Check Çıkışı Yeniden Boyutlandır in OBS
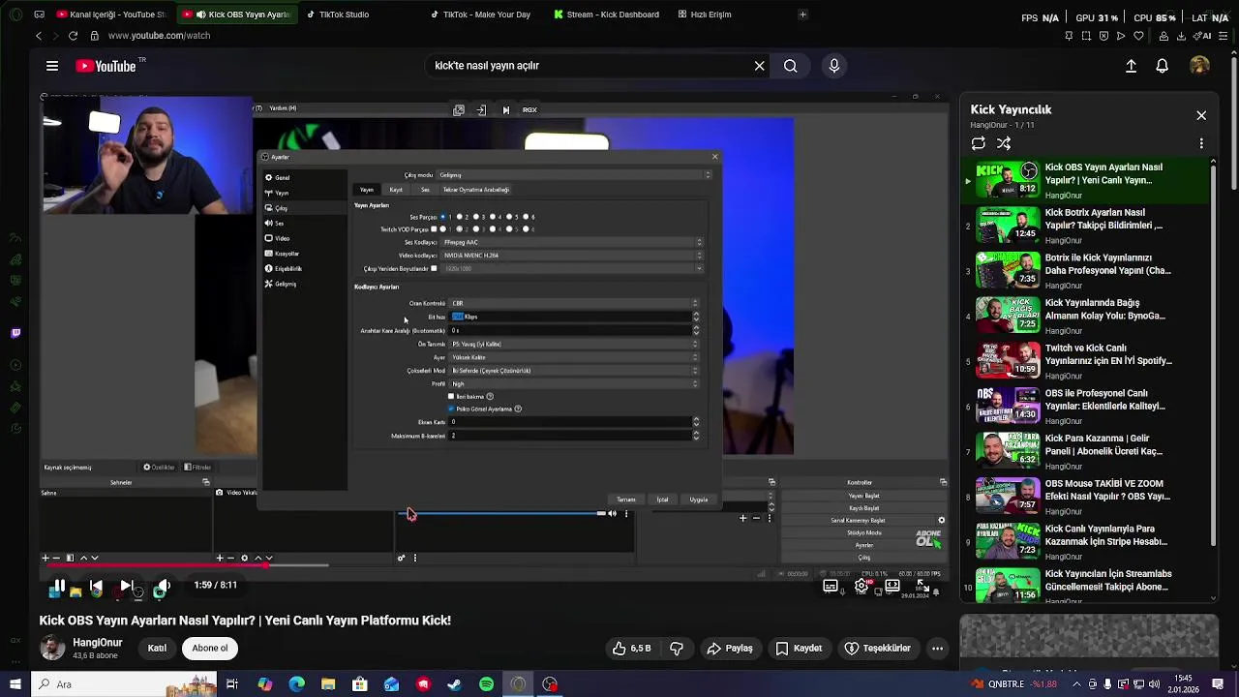 [434, 268]
